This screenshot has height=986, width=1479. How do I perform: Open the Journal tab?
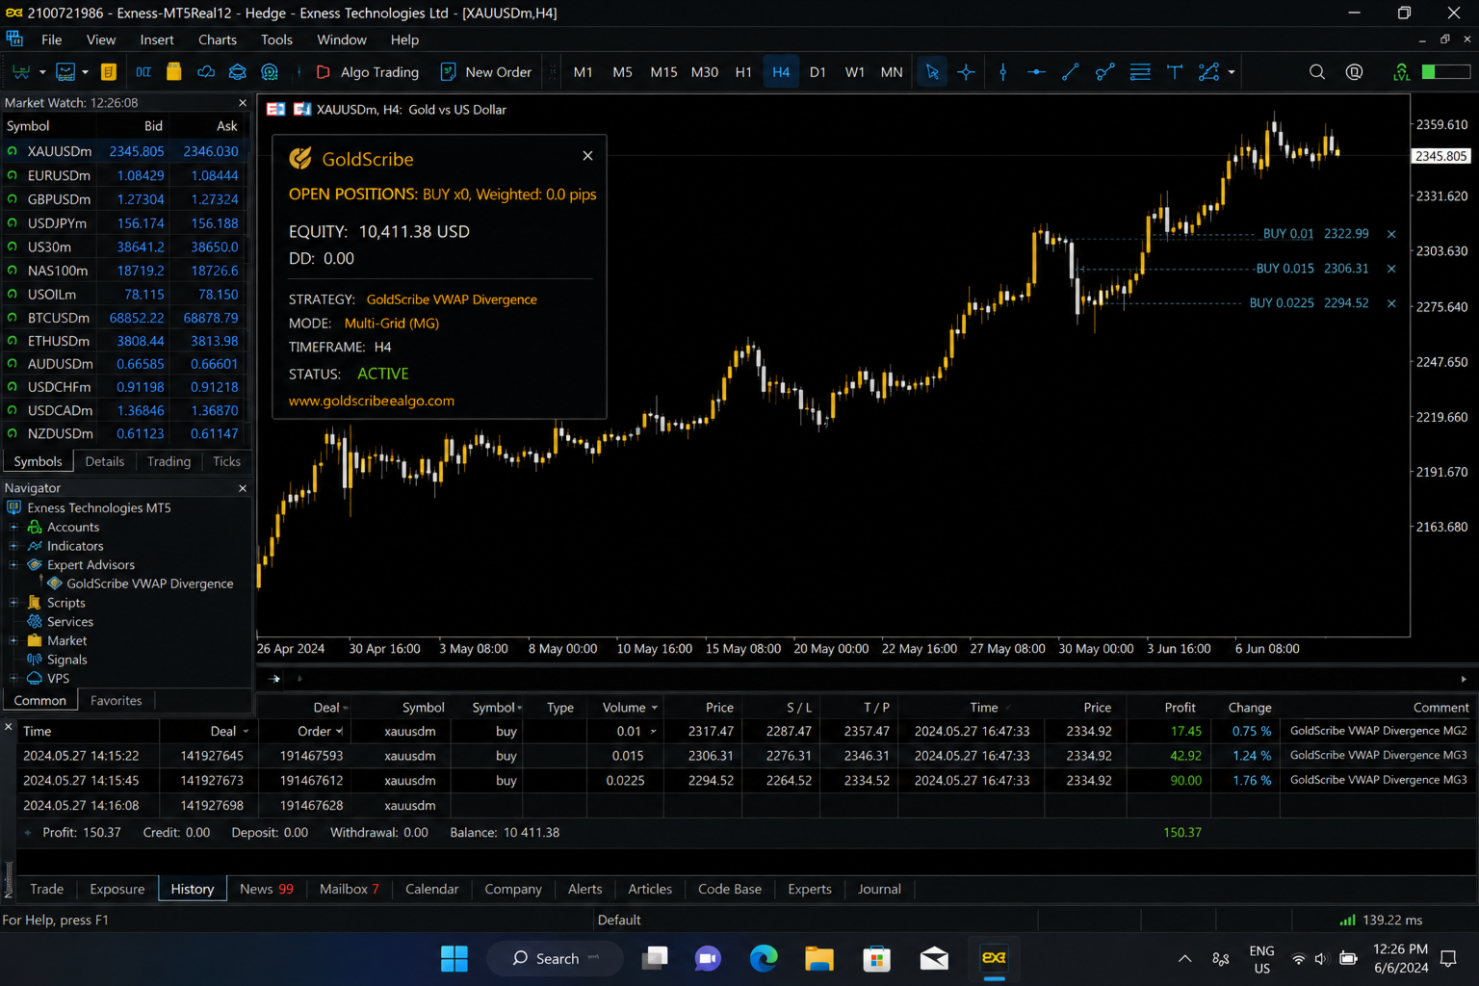coord(879,889)
